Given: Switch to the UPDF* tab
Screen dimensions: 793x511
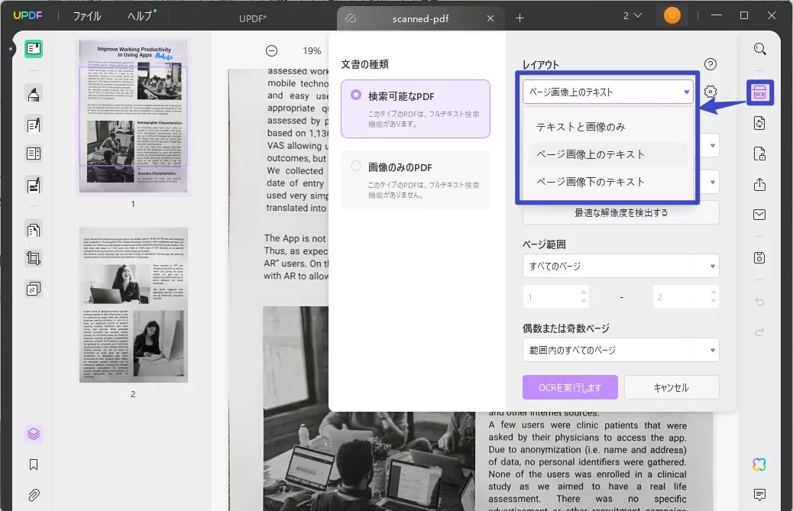Looking at the screenshot, I should point(252,18).
